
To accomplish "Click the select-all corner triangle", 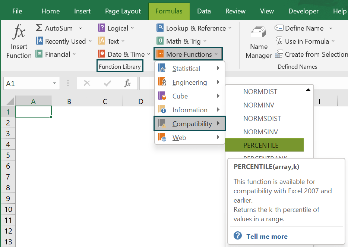I will 10,100.
